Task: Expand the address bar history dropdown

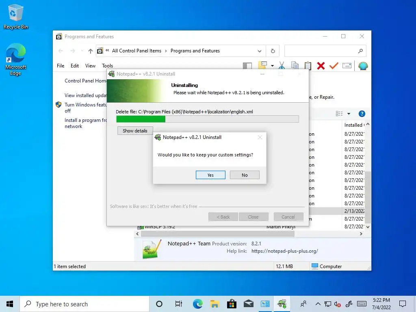Action: pos(260,51)
